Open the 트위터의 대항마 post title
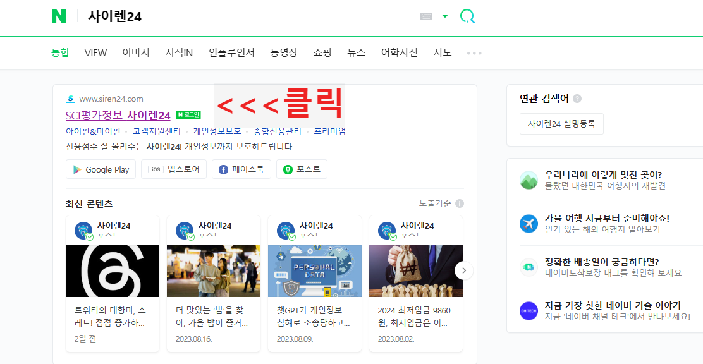Image resolution: width=703 pixels, height=364 pixels. (x=110, y=317)
